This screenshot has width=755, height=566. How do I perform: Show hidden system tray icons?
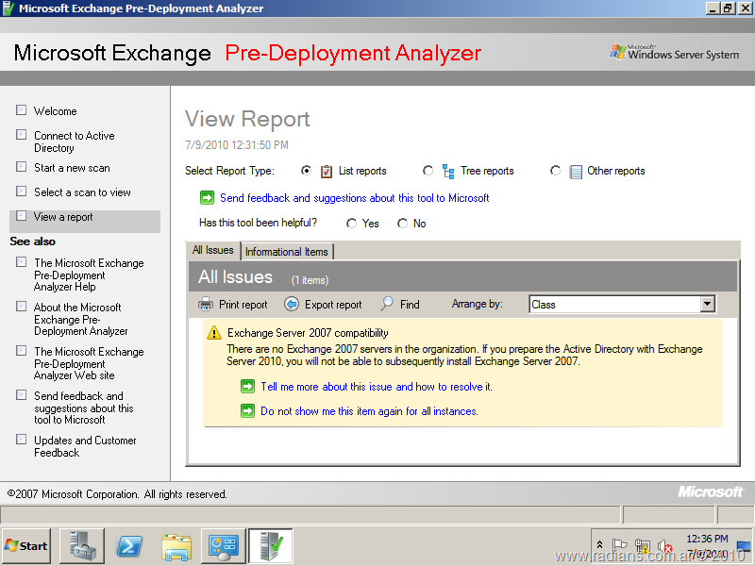599,545
